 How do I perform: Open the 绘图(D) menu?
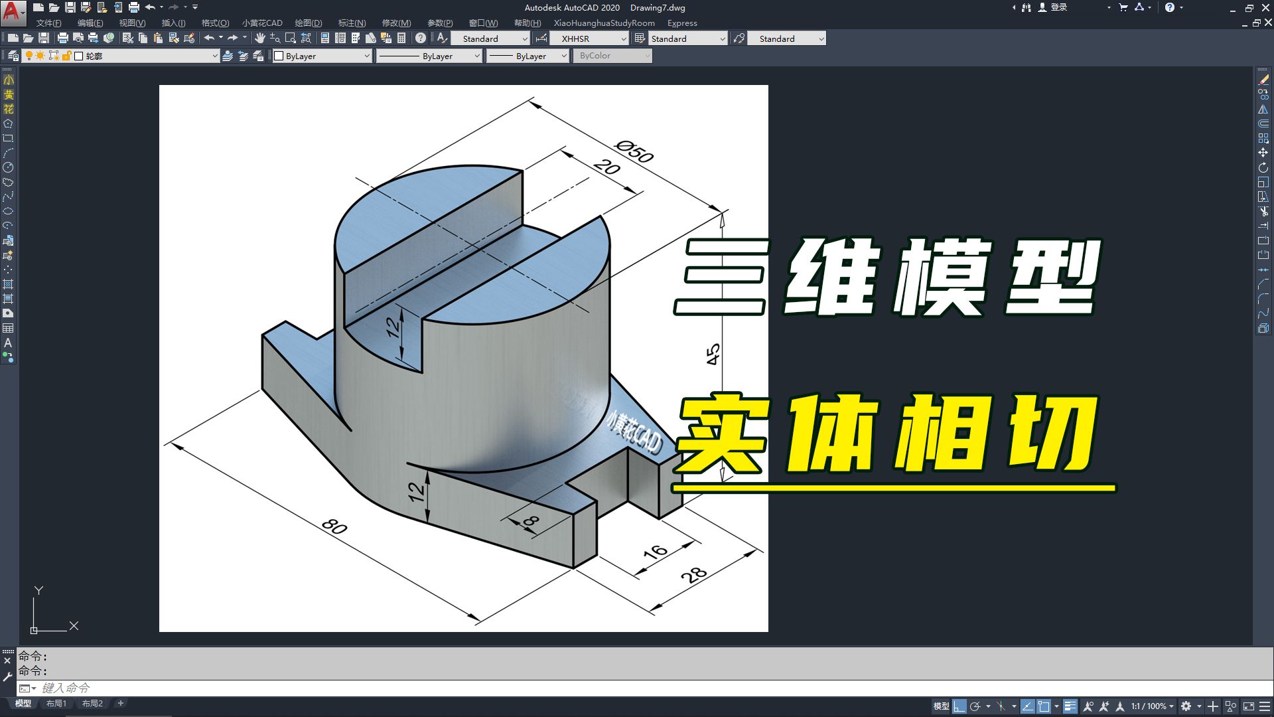coord(308,23)
